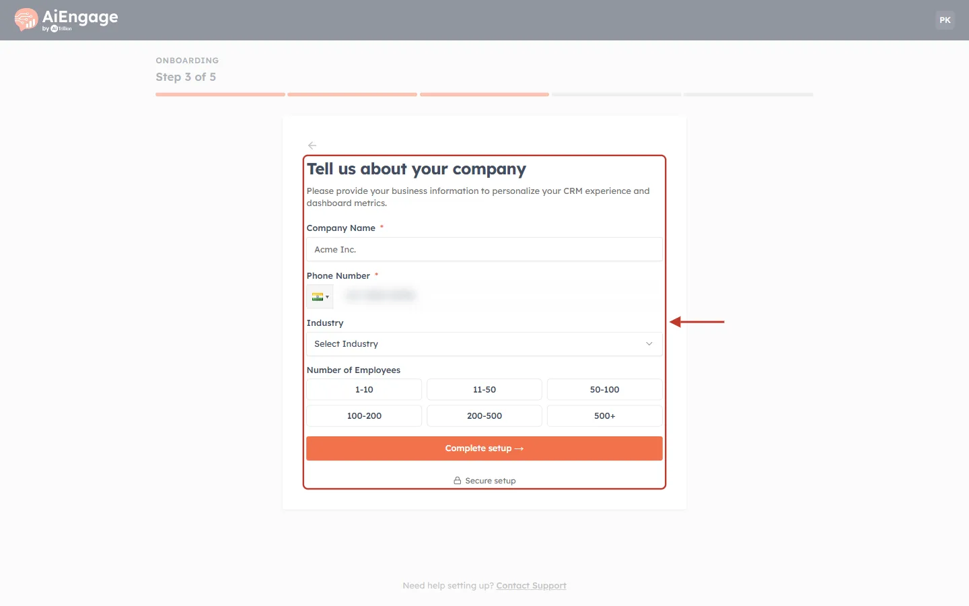Screen dimensions: 969x606
Task: Open the Contact Support link
Action: 532,586
